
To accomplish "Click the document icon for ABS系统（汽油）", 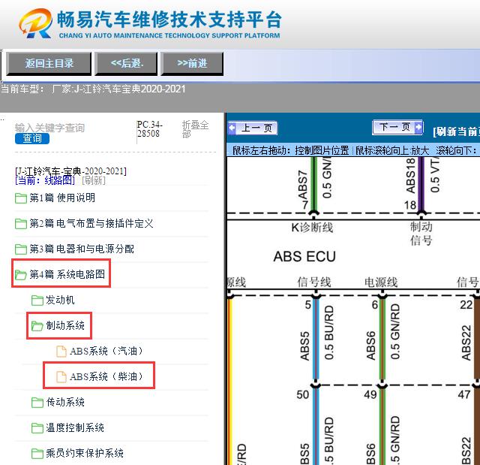I will click(61, 352).
